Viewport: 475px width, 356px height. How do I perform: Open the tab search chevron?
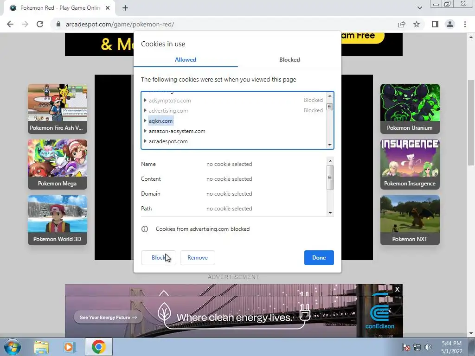(419, 8)
